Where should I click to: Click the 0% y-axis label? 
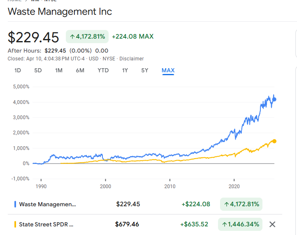[26, 164]
